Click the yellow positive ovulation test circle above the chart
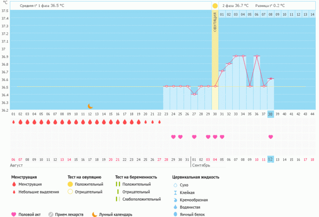This screenshot has width=319, height=217. pyautogui.click(x=215, y=6)
